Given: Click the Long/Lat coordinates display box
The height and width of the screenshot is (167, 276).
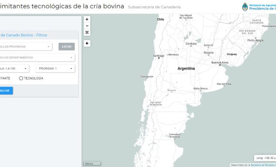Looking at the screenshot, I should click(x=265, y=158).
